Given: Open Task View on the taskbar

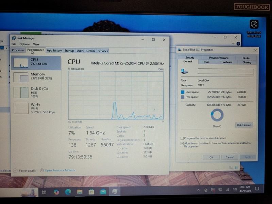Looking at the screenshot, I should tap(44, 192).
